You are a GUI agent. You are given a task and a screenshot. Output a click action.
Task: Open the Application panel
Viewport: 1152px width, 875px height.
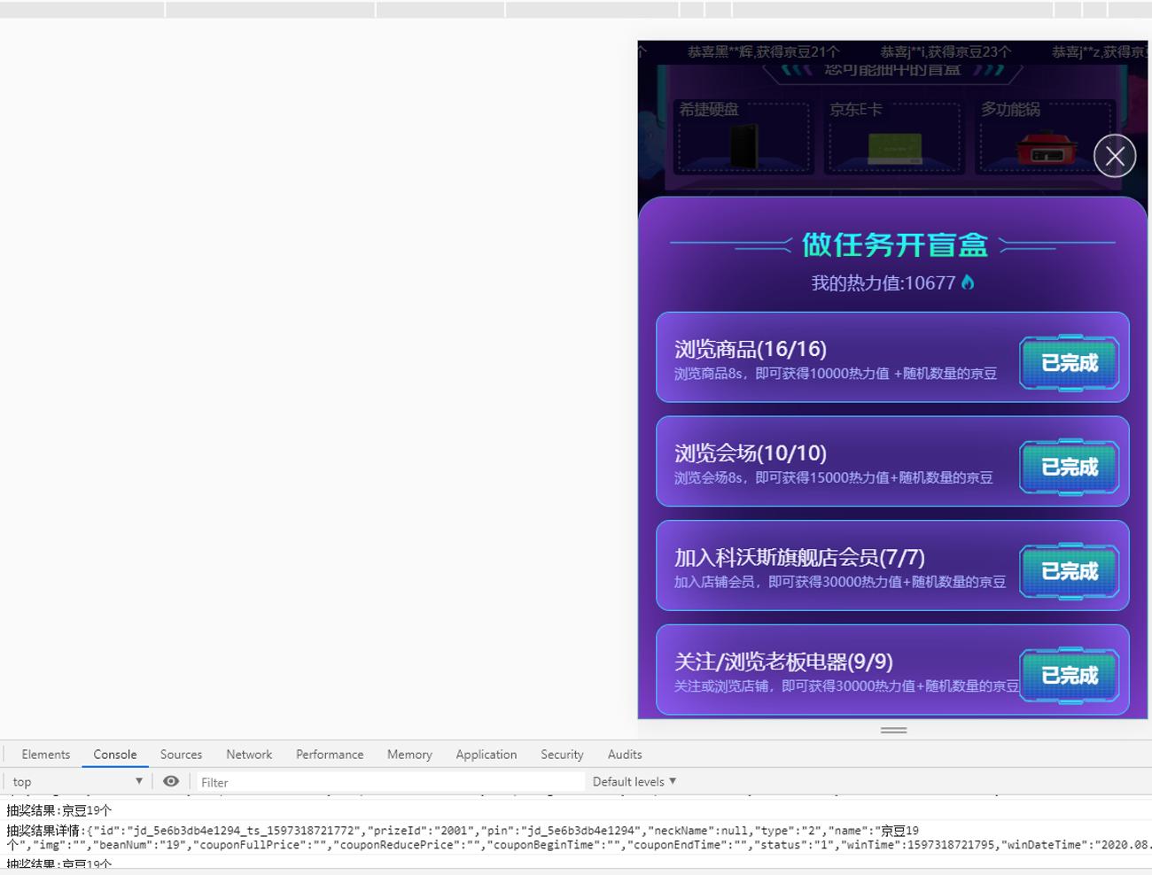486,754
